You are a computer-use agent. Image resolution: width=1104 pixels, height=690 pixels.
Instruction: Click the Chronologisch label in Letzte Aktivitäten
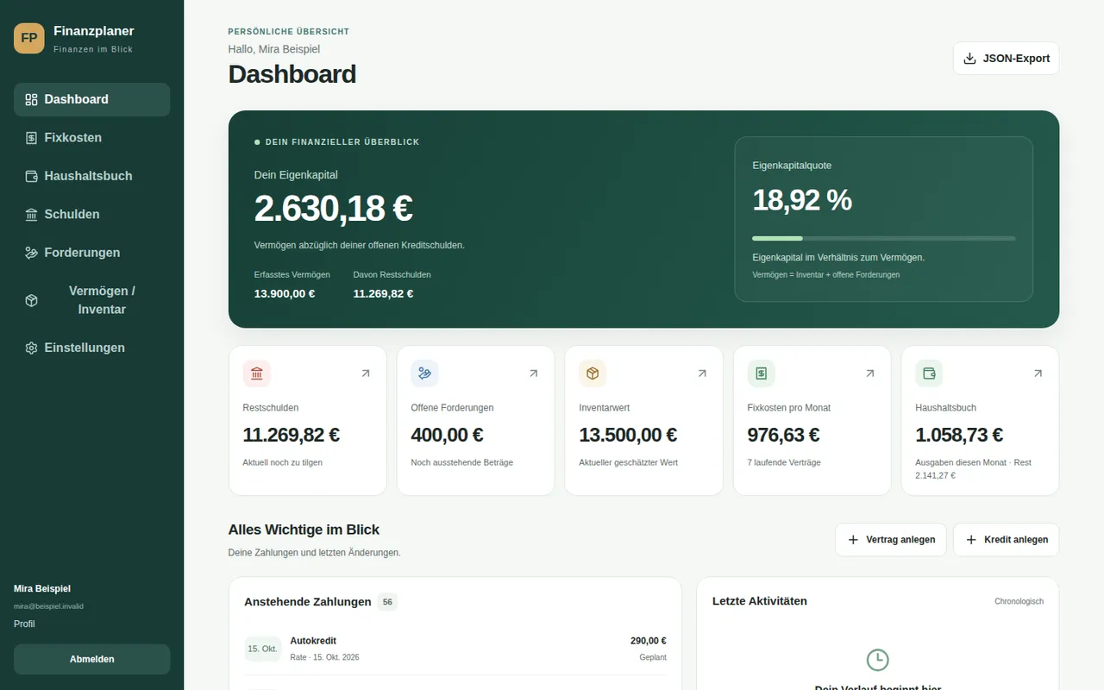coord(1019,601)
